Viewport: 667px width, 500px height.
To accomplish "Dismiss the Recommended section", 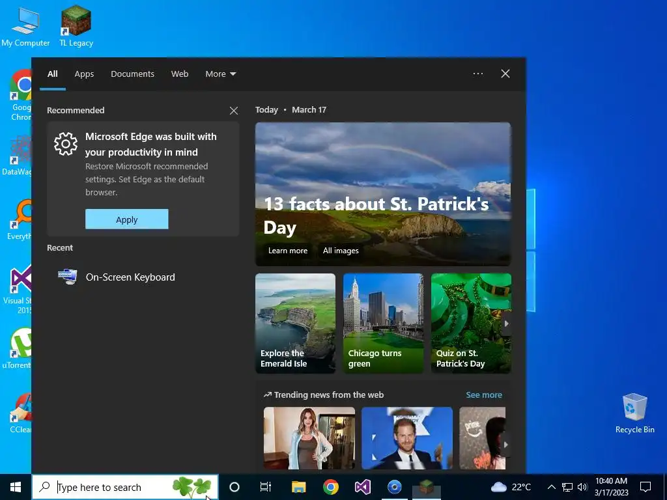I will point(234,111).
